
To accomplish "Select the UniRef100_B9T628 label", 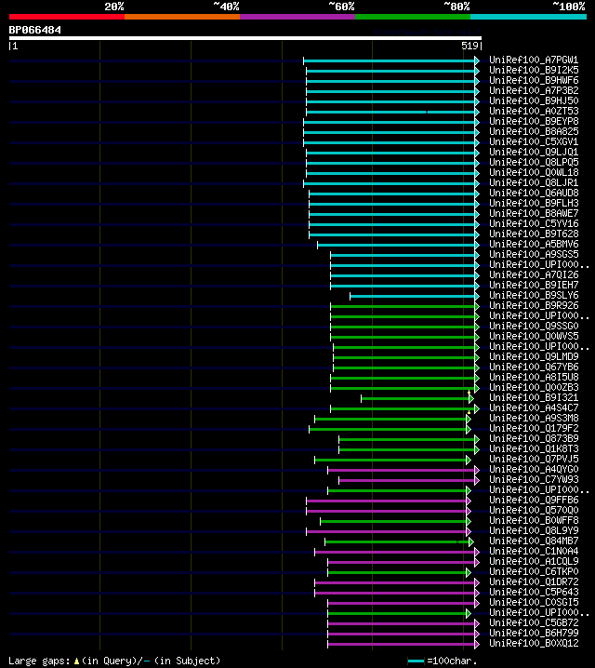I will coord(534,234).
